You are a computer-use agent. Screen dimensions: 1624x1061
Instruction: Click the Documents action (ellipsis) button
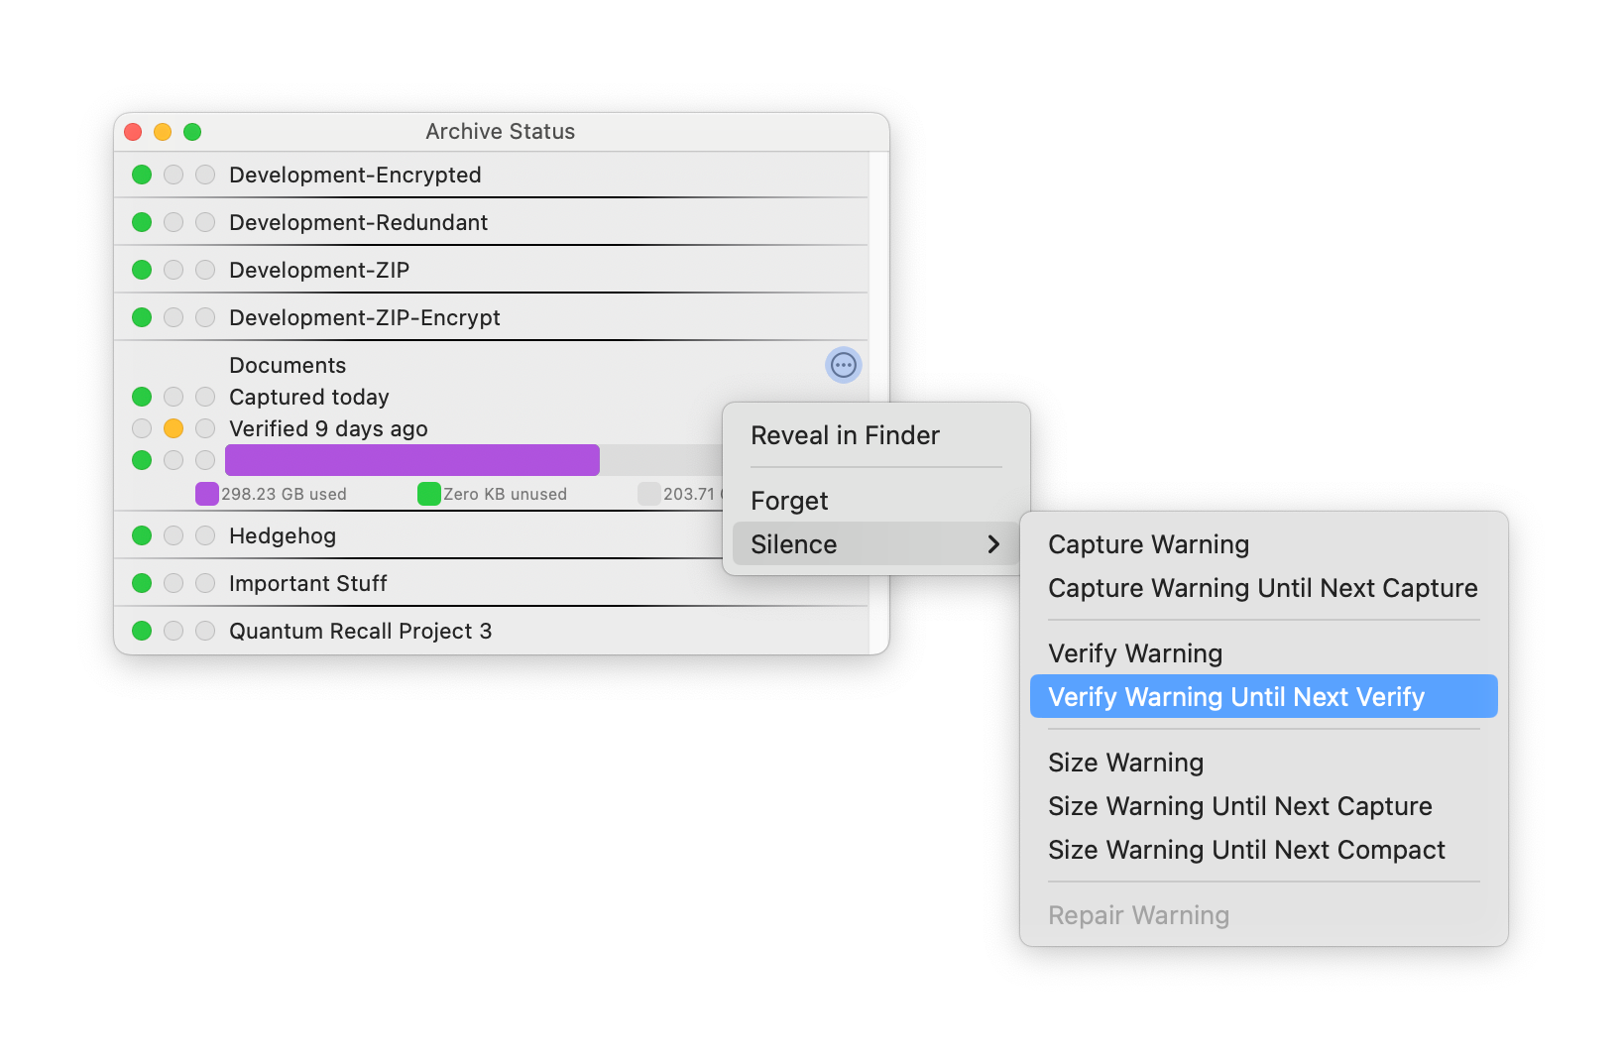pos(844,365)
